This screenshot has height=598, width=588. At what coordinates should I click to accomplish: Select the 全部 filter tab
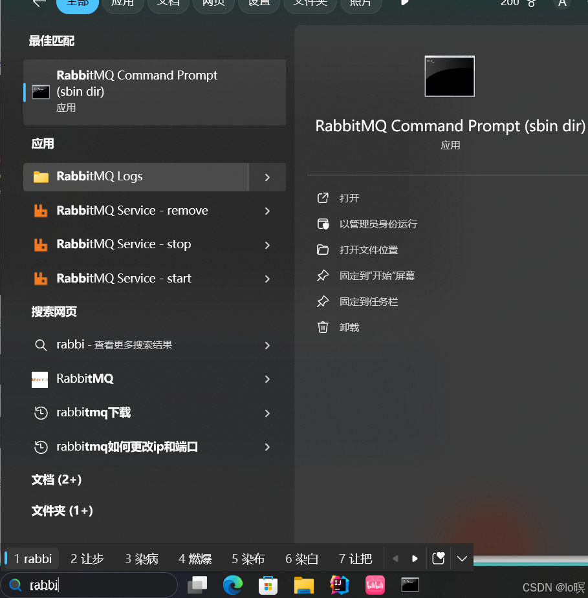pyautogui.click(x=78, y=4)
